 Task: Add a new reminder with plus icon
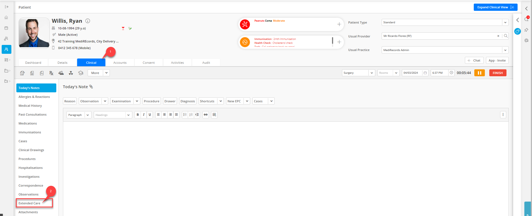coord(339,42)
